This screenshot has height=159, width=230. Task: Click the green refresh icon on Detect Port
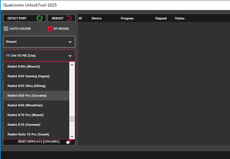(x=40, y=18)
